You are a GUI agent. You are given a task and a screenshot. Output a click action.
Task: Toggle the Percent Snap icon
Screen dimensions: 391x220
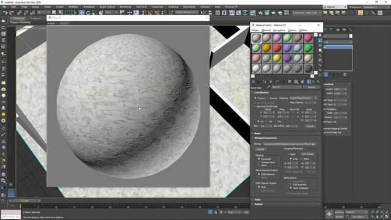point(157,12)
